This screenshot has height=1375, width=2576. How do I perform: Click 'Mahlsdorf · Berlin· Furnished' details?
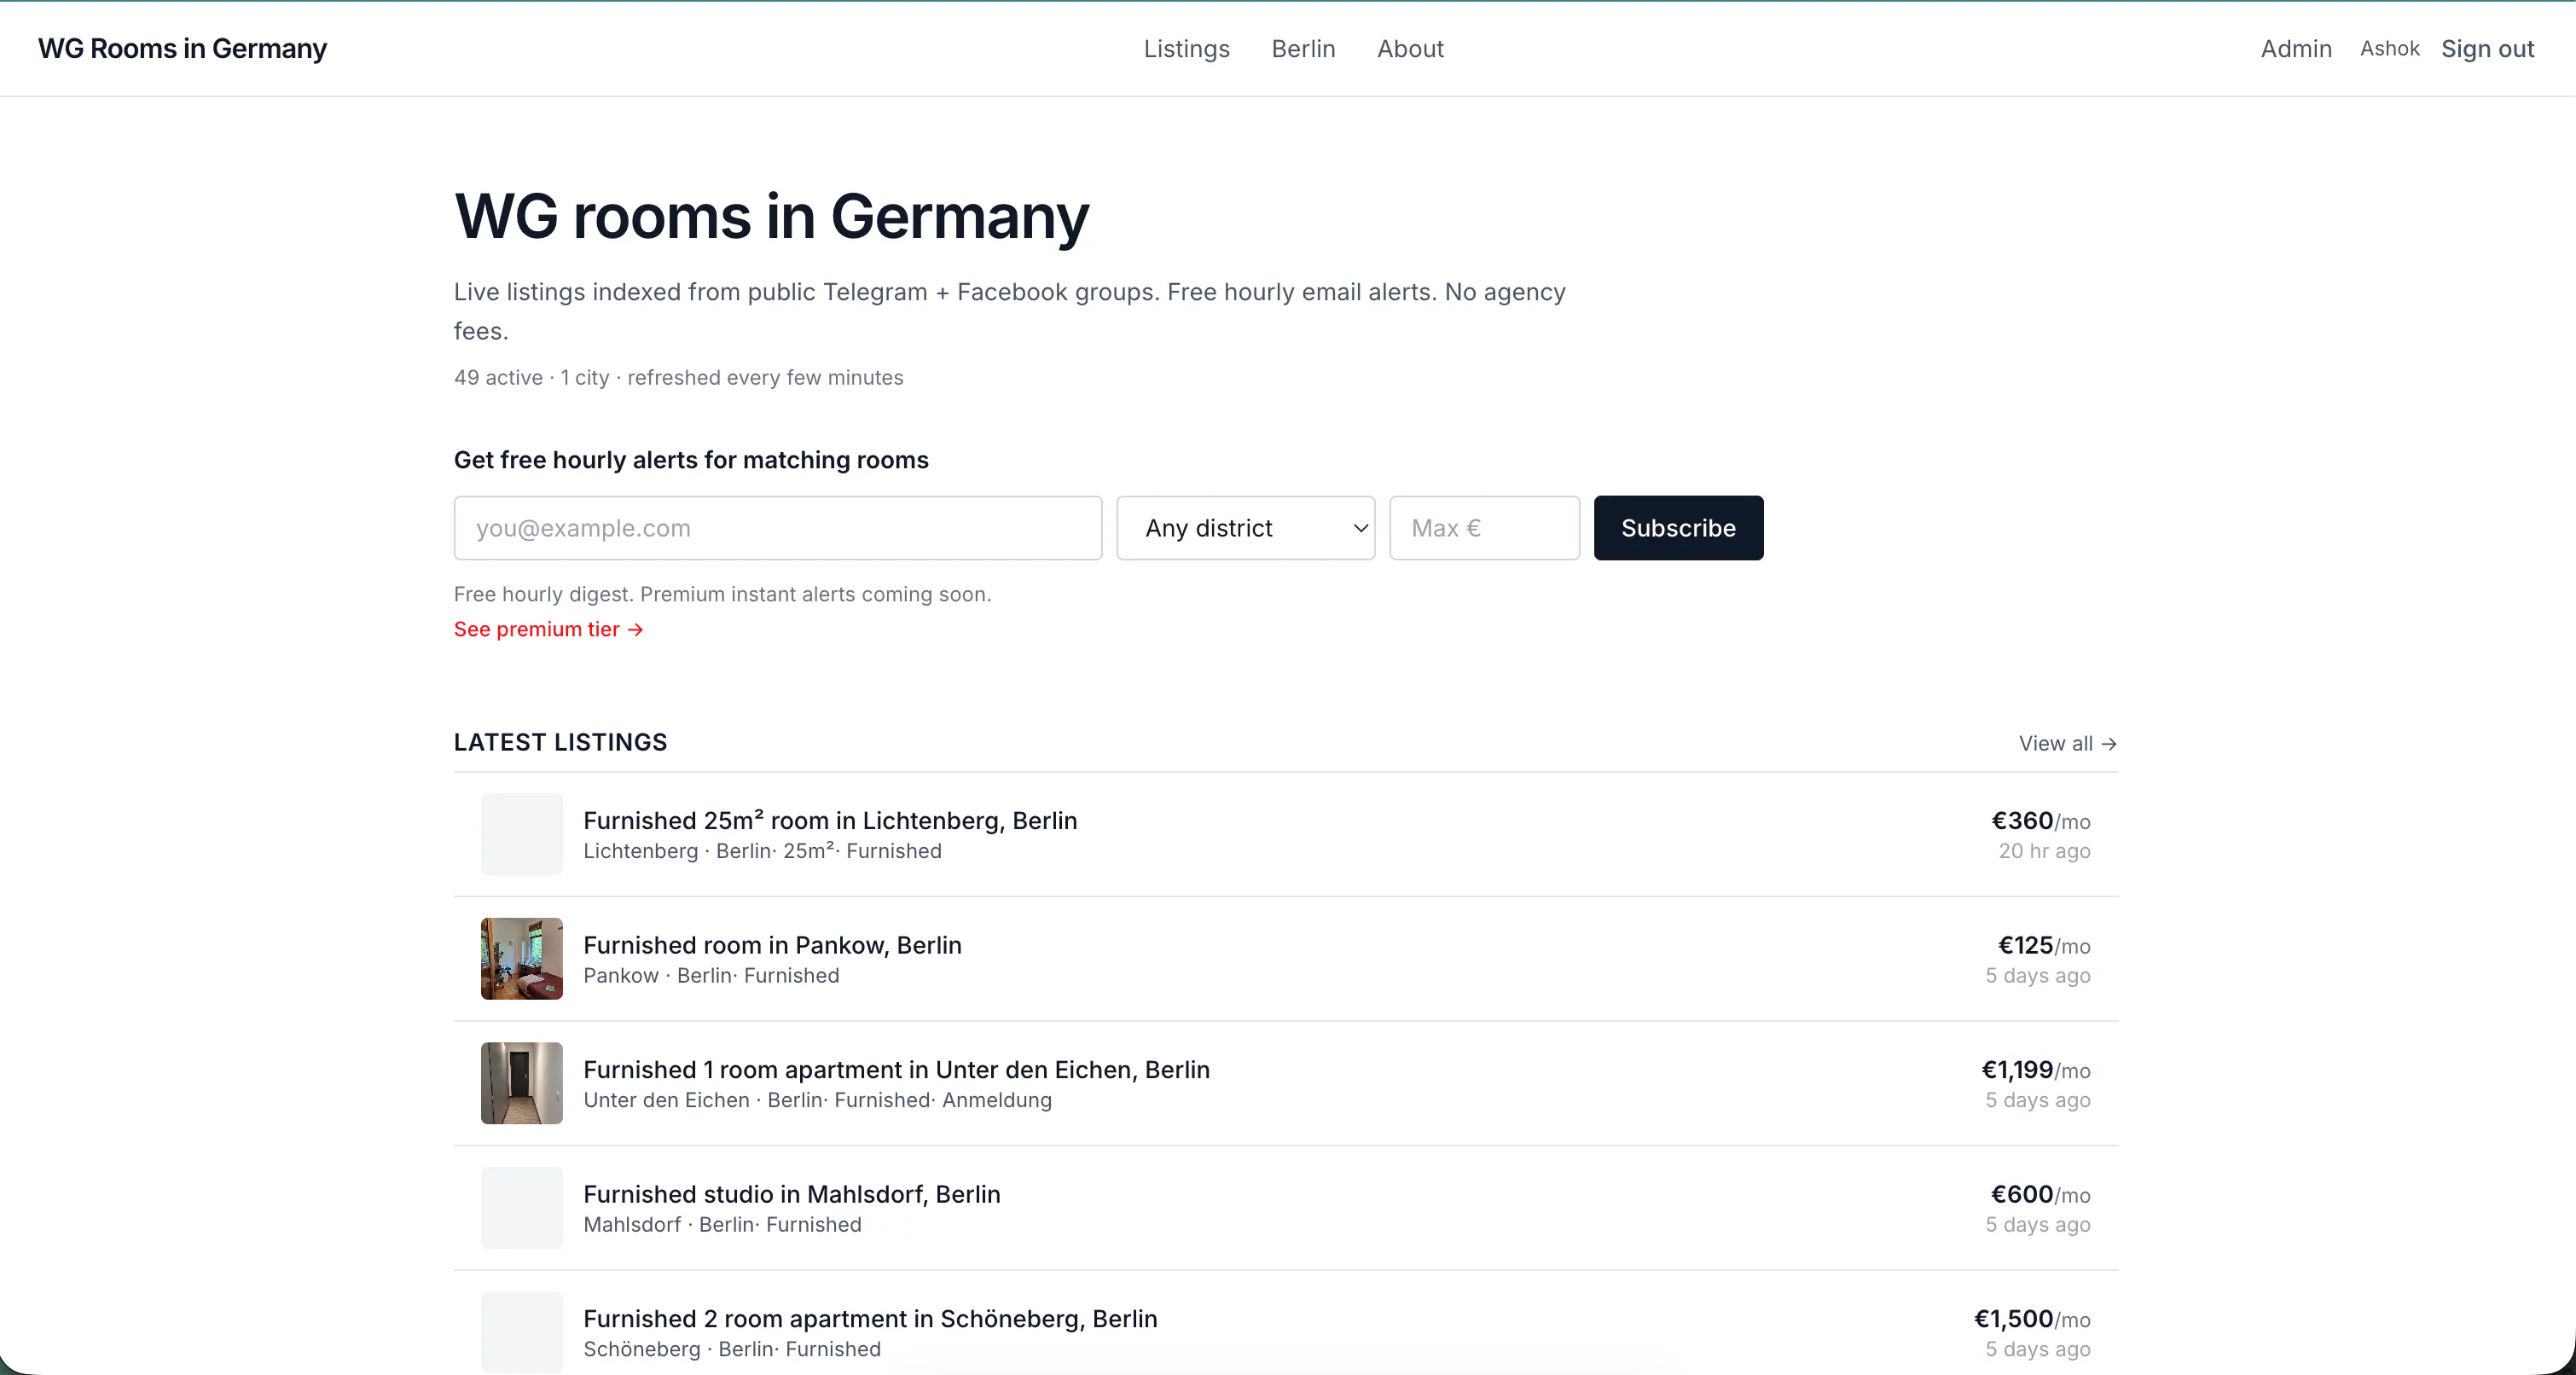tap(722, 1224)
